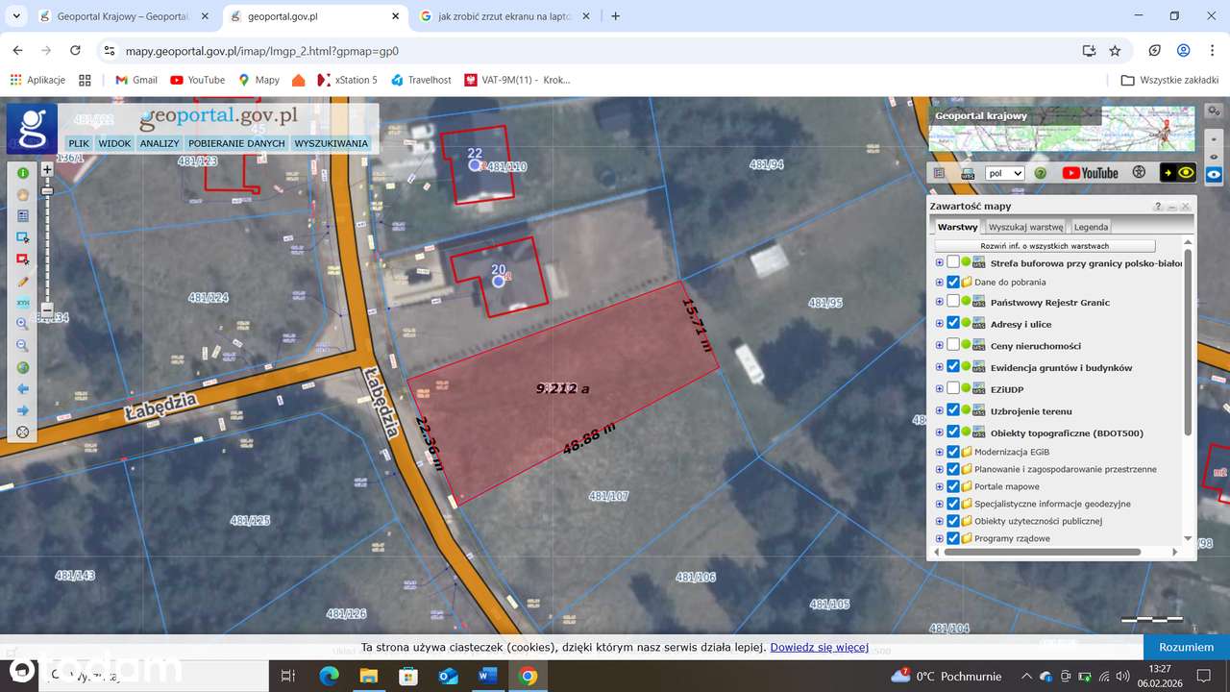Image resolution: width=1230 pixels, height=692 pixels.
Task: Open the XYH coordinates tool
Action: tap(23, 303)
